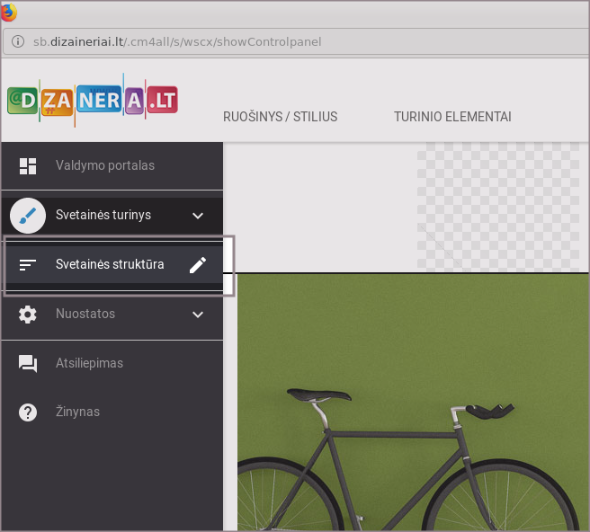Click the pencil edit icon beside Svetainės struktūra
This screenshot has width=590, height=532.
[x=198, y=265]
